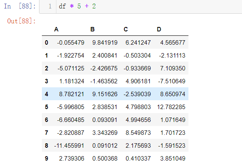Click cell value 8.650974
The image size is (242, 165).
[173, 94]
